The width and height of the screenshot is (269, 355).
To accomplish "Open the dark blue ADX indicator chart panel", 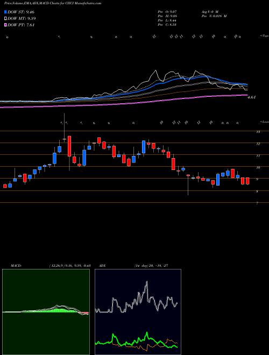I will pos(138,312).
